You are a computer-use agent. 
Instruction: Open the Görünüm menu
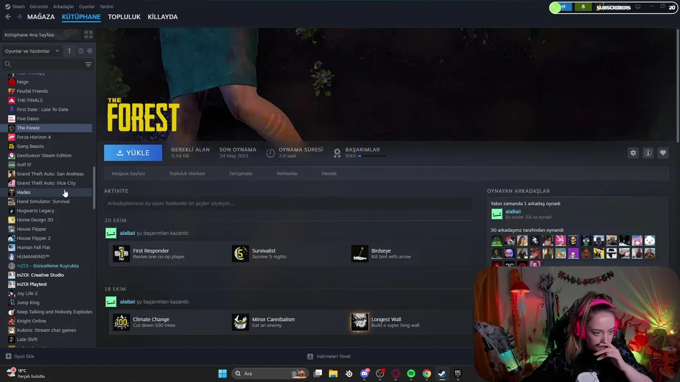[x=39, y=6]
